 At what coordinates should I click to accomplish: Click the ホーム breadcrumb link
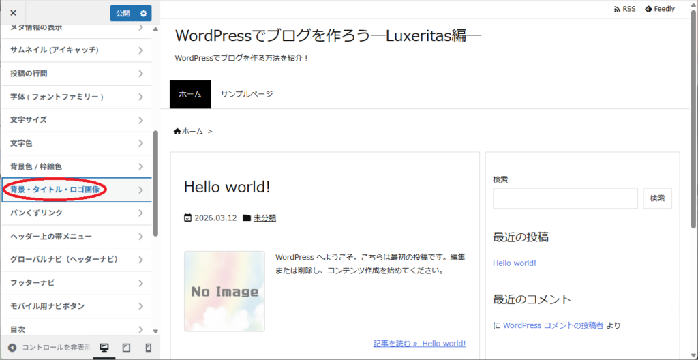192,132
